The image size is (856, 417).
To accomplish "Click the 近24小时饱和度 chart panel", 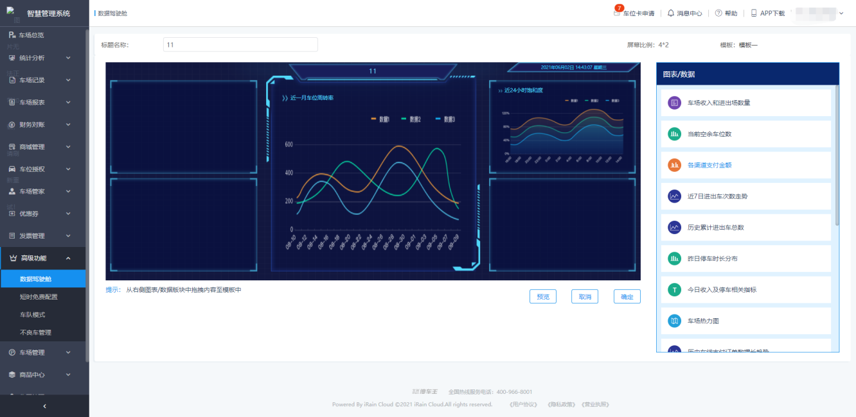I will 562,126.
